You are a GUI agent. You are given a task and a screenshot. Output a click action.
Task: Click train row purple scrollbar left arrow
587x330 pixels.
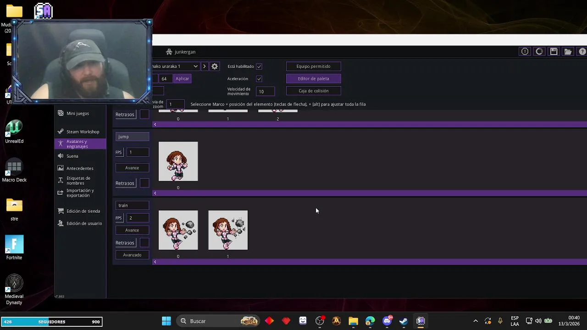click(x=155, y=262)
